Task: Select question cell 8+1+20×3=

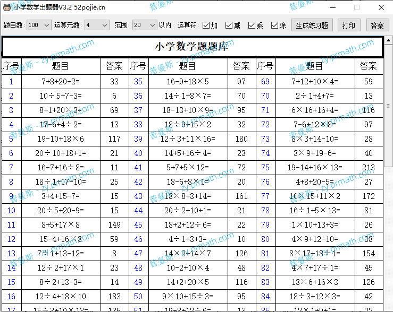Action: tap(61, 110)
